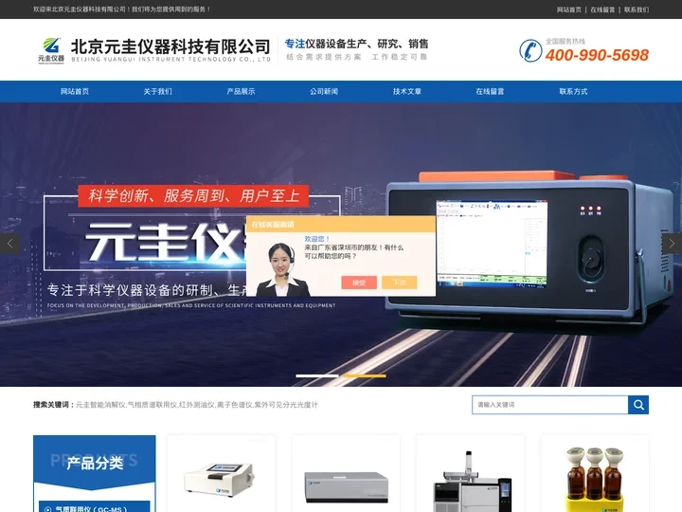This screenshot has height=512, width=682.
Task: Open the 气质联用仪 (GC-MS) category
Action: coord(95,507)
